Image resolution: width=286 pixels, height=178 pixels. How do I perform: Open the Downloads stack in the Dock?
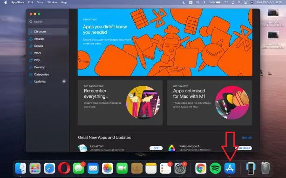click(251, 168)
